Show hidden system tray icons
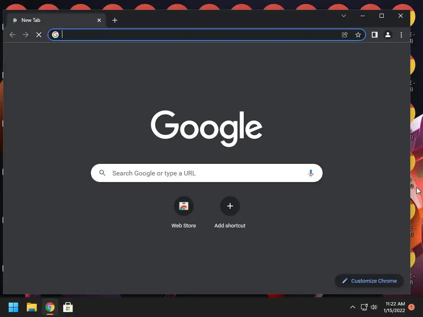423x317 pixels. coord(353,307)
